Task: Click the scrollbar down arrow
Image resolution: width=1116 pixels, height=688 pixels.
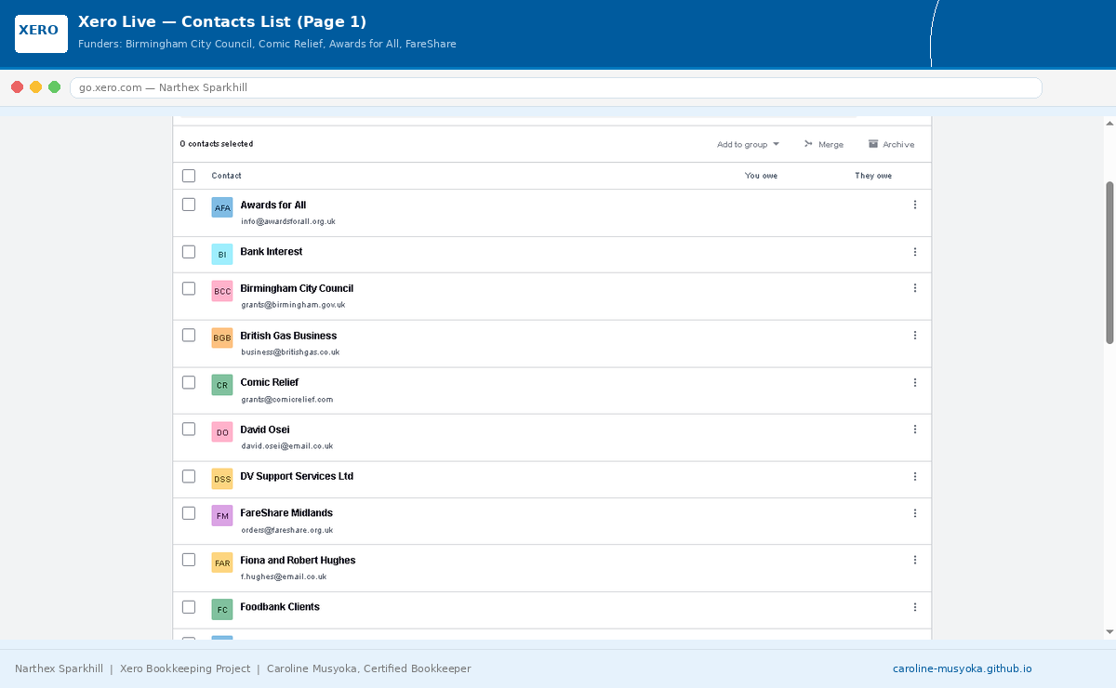Action: click(x=1109, y=632)
